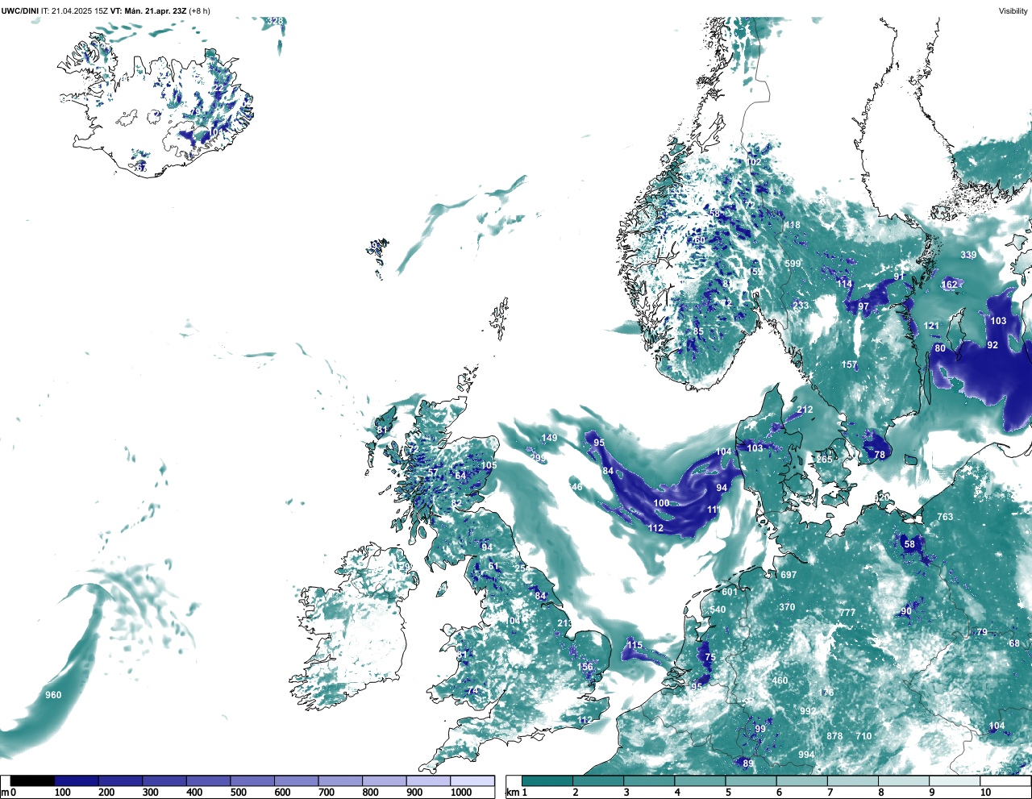The image size is (1032, 799).
Task: Select the '992' map value
Action: [808, 711]
